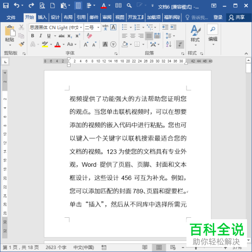Open the Styles gallery button
252x252 pixels.
pos(195,36)
